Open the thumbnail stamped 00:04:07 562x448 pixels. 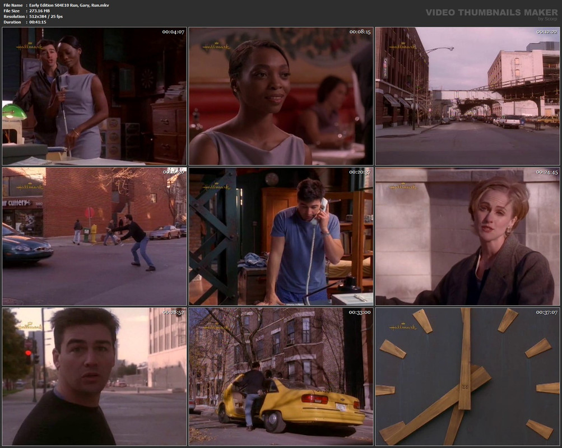94,96
